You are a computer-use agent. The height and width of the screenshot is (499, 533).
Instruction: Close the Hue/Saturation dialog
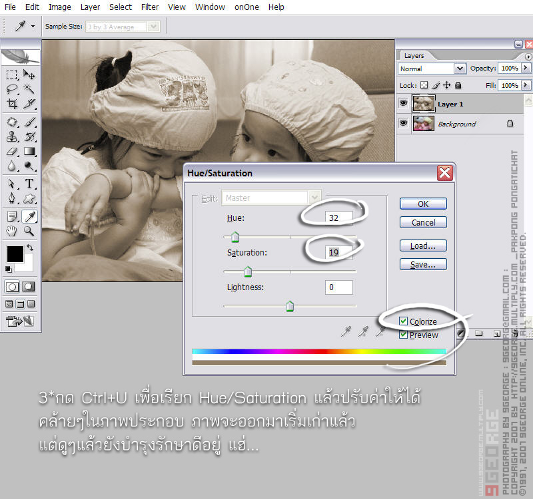(445, 172)
